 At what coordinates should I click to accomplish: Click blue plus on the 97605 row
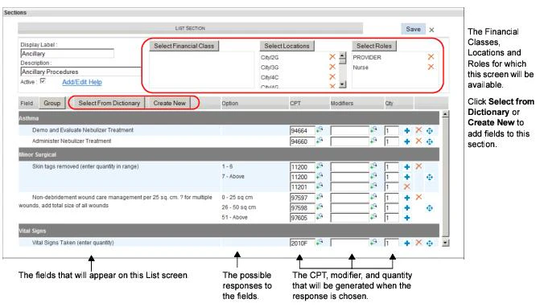click(407, 218)
